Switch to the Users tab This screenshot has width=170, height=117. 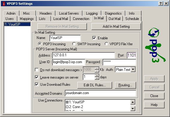pos(10,19)
